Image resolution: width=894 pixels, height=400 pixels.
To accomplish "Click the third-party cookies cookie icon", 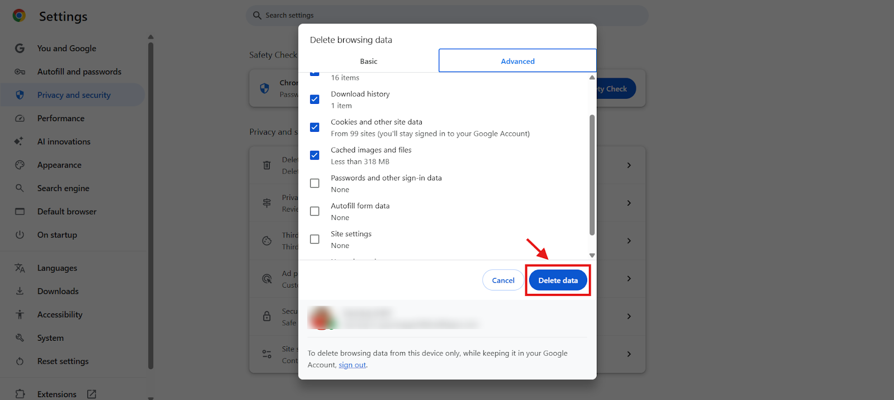I will coord(267,241).
